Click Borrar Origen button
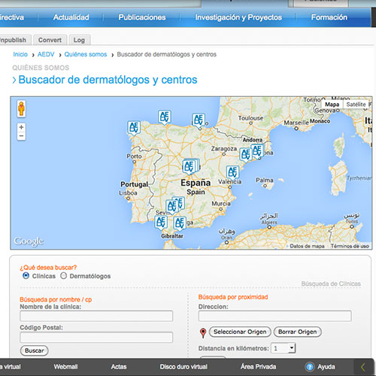The width and height of the screenshot is (376, 376). (298, 332)
